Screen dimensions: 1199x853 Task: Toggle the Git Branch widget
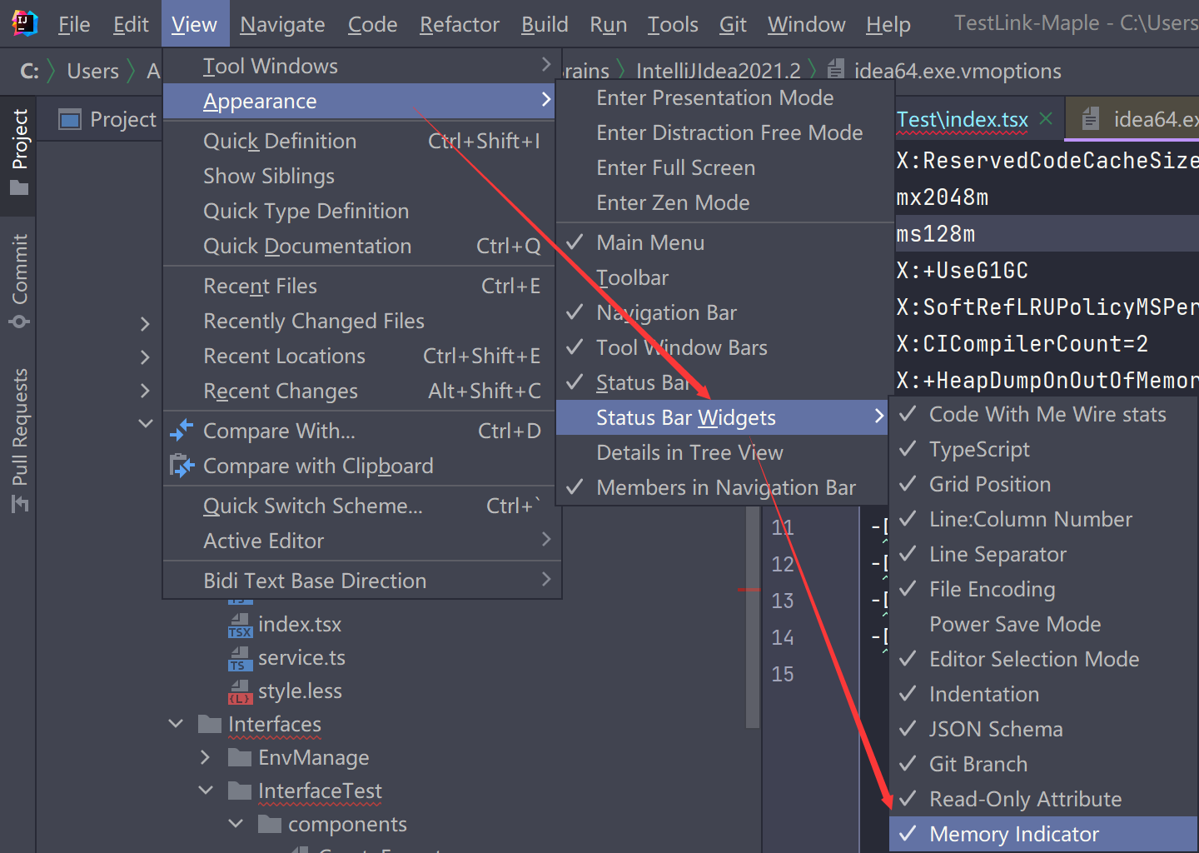1043,764
